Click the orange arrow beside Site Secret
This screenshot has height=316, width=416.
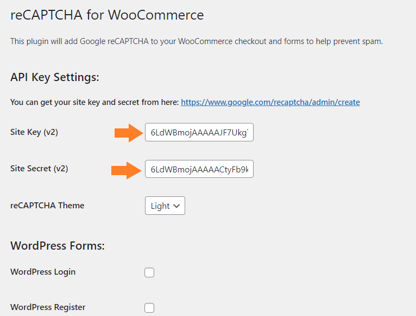click(127, 170)
